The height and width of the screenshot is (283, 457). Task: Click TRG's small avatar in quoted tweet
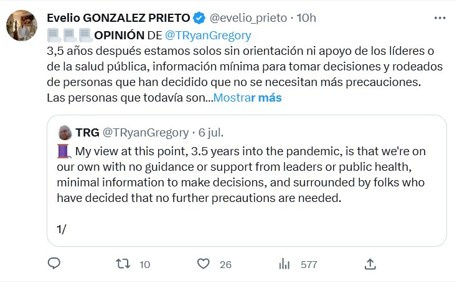click(x=65, y=132)
